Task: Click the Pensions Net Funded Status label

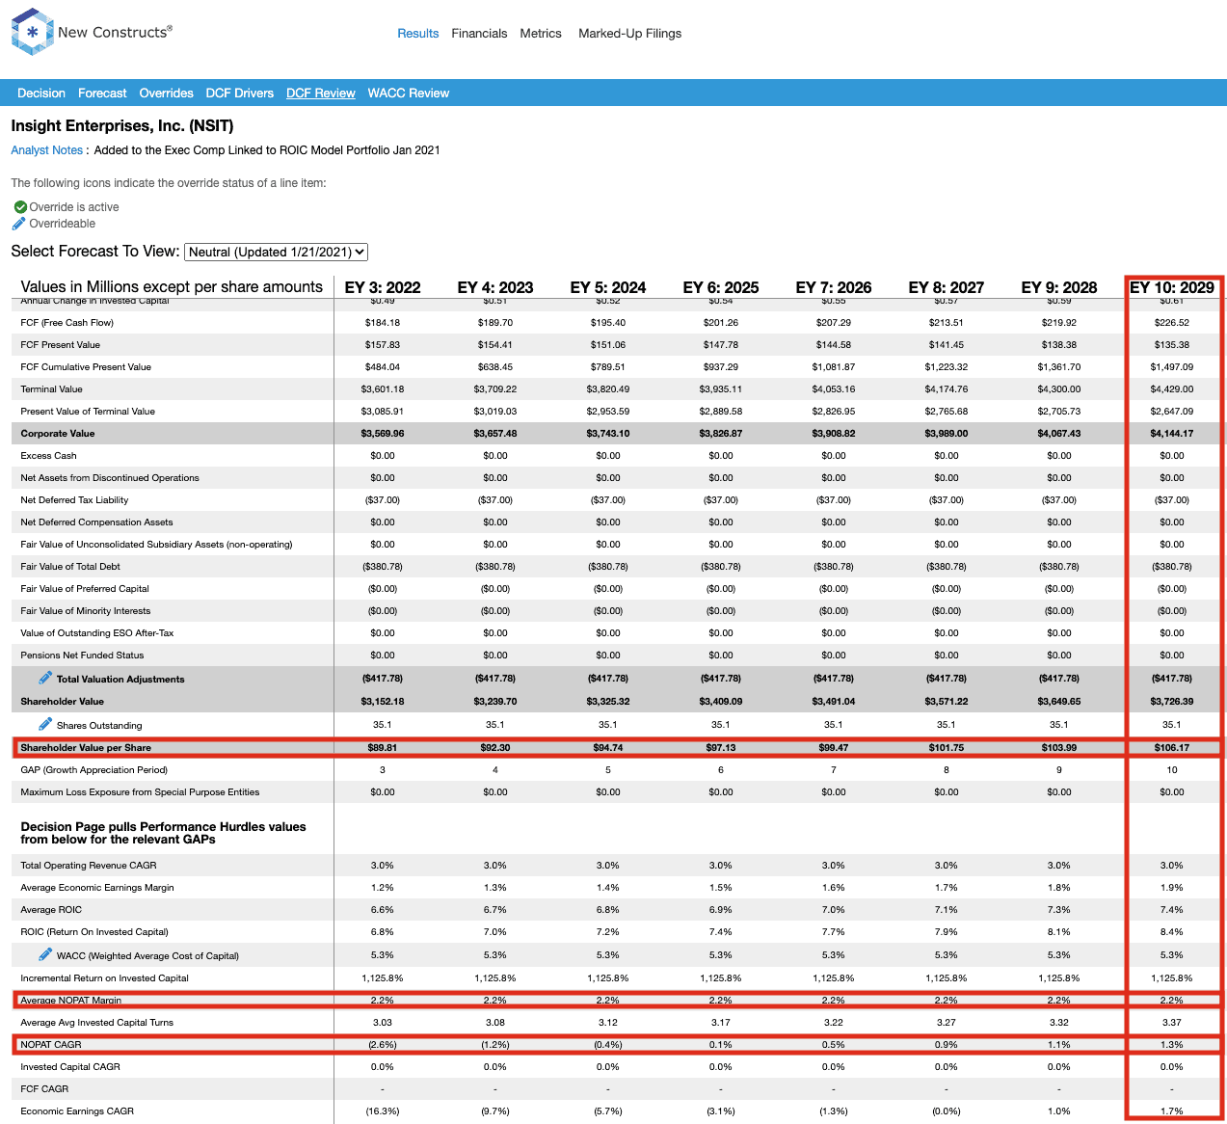Action: (82, 656)
